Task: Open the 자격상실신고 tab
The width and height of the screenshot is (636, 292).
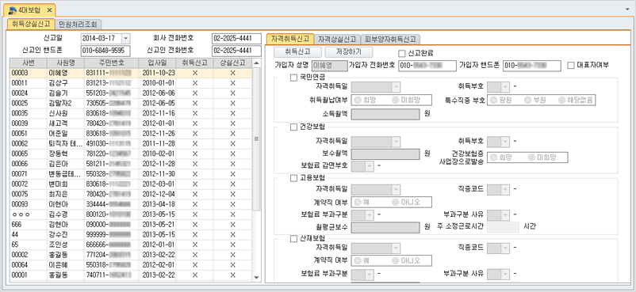Action: [337, 40]
